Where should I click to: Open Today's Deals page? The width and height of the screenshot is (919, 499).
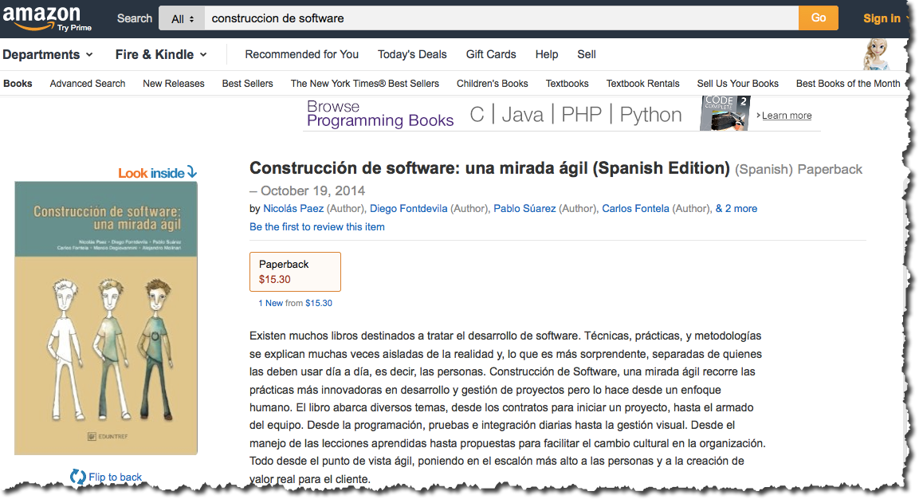(412, 54)
